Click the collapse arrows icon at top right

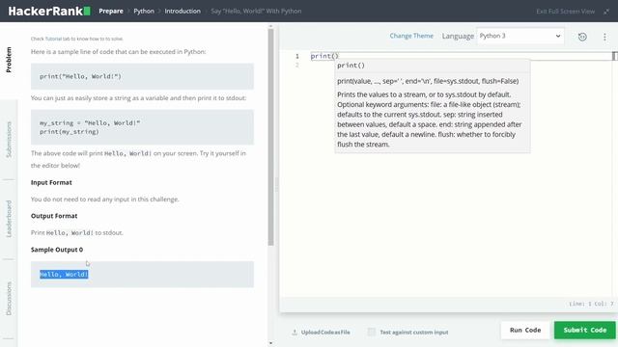pyautogui.click(x=606, y=12)
